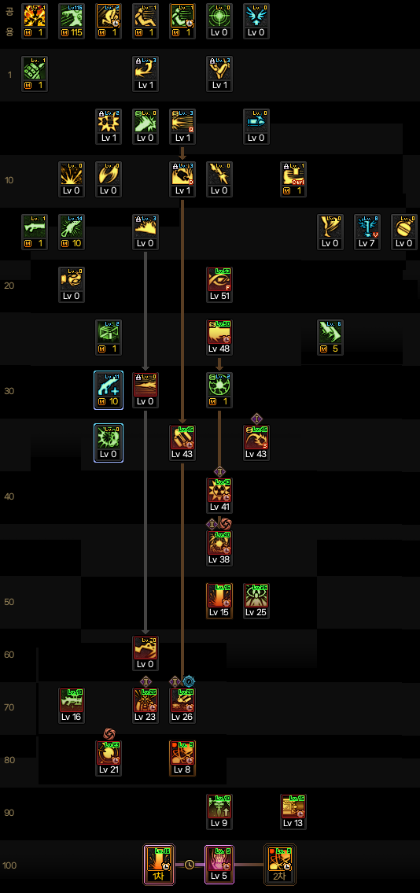Screen dimensions: 420x893
Task: Click the orange pillar skill at Lv 15
Action: (x=219, y=600)
